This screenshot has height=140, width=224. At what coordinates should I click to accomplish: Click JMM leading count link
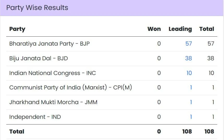pos(191,102)
